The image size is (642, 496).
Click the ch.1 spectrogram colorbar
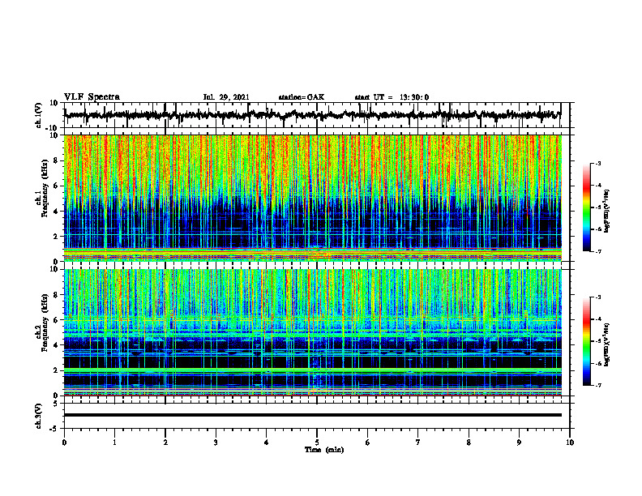(x=586, y=207)
